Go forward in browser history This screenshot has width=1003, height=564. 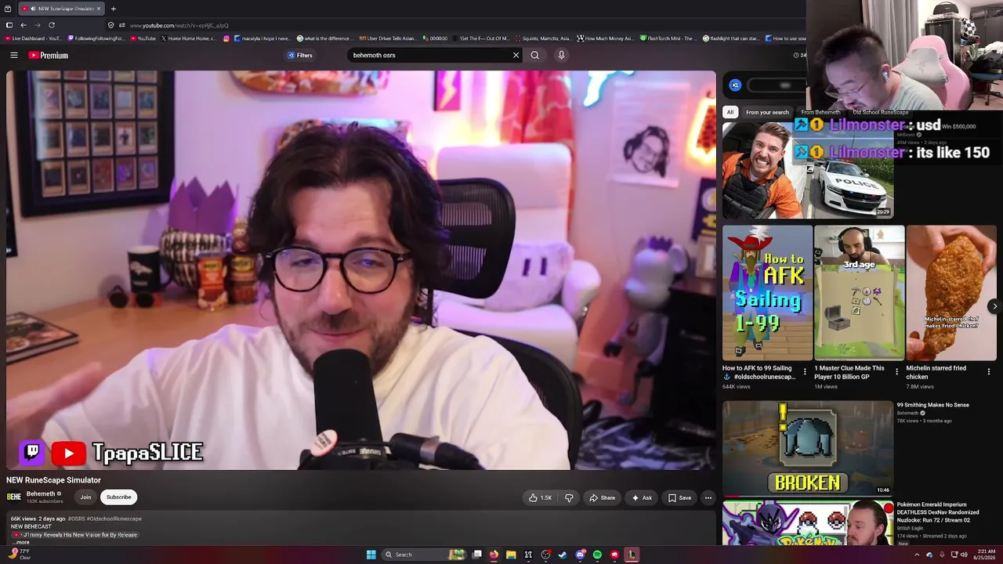click(x=37, y=25)
